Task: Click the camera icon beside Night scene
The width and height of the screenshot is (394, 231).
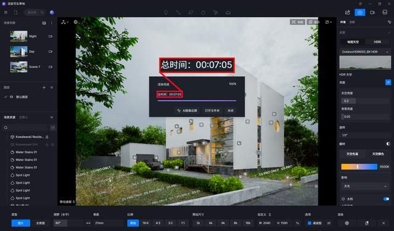Action: pos(50,36)
